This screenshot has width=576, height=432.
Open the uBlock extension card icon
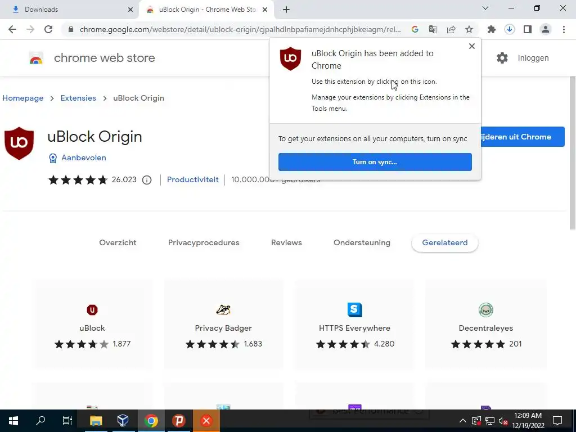pyautogui.click(x=92, y=310)
